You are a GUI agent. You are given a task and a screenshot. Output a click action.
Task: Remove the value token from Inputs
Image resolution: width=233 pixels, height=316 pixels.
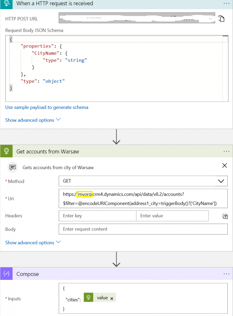[112, 298]
